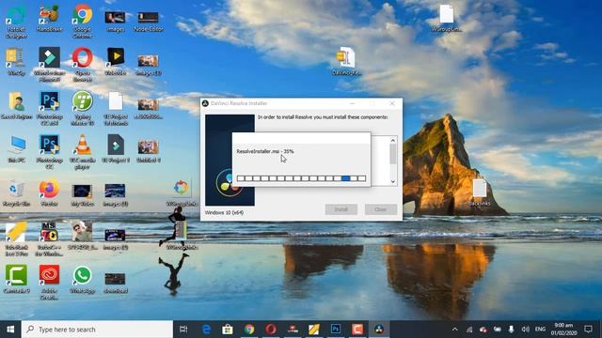This screenshot has width=602, height=338.
Task: Click the 'ResolveInstaller.msi - 35%' status text
Action: [x=265, y=151]
